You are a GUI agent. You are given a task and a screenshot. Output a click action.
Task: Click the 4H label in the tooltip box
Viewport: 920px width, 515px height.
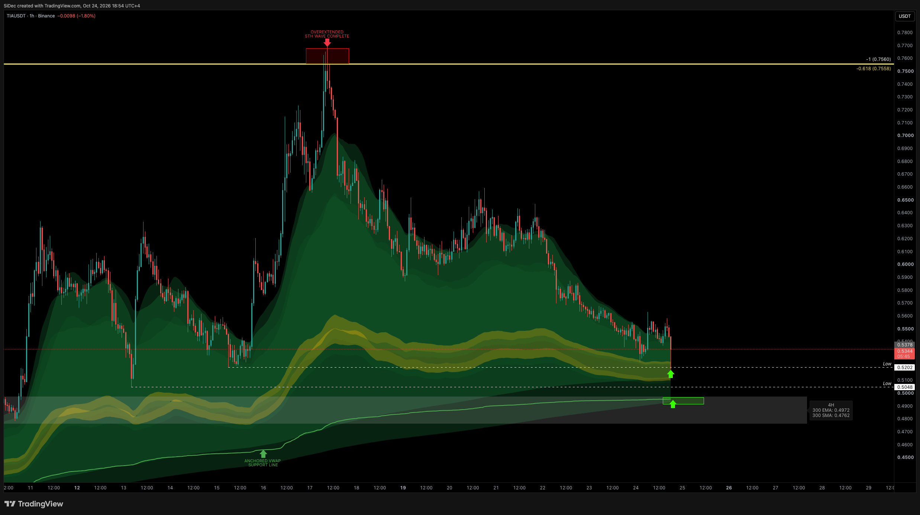coord(831,405)
